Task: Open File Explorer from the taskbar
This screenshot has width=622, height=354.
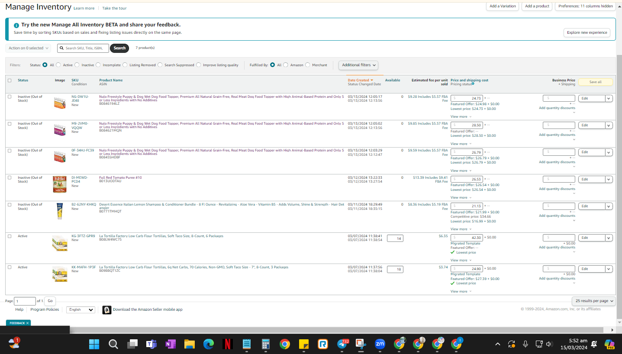Action: click(x=189, y=344)
